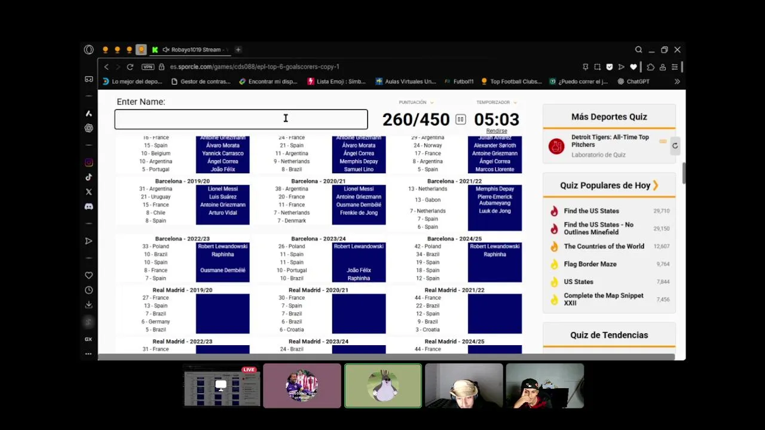Open 'Complete the Map Snippet XXII' quiz
The image size is (765, 430).
pyautogui.click(x=604, y=299)
